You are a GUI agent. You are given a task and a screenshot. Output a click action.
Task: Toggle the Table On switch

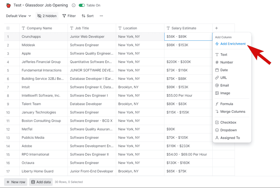pos(81,5)
